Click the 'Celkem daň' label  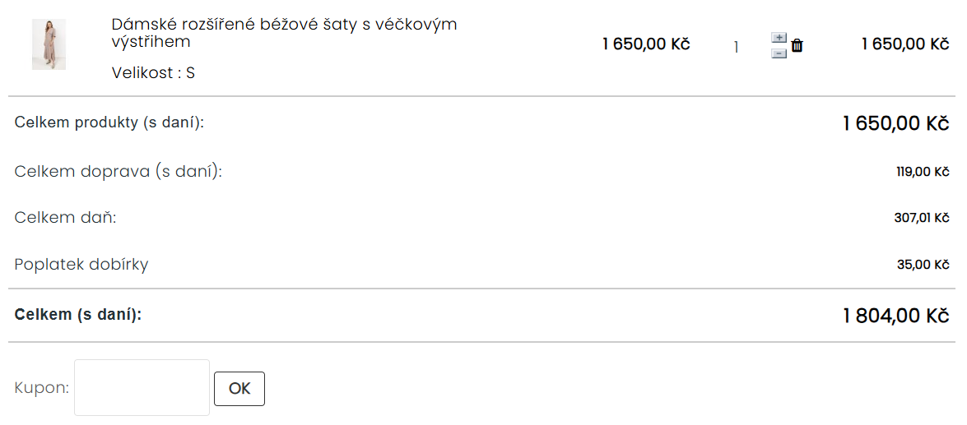pos(66,218)
